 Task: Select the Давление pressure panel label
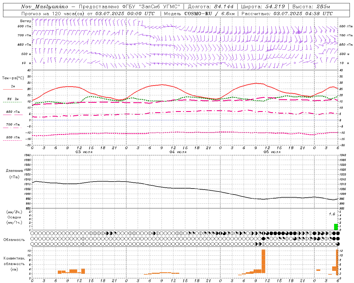click(x=14, y=171)
